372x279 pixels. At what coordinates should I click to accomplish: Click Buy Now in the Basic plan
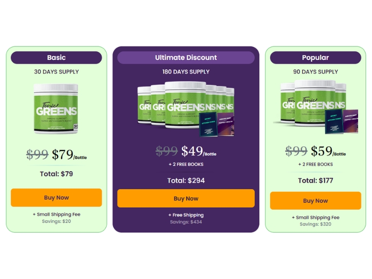56,198
